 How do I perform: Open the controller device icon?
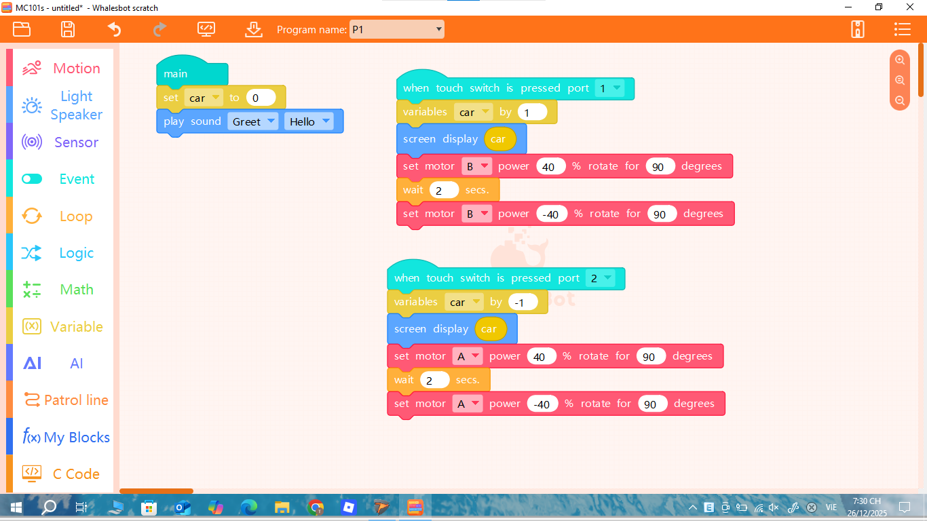coord(858,29)
